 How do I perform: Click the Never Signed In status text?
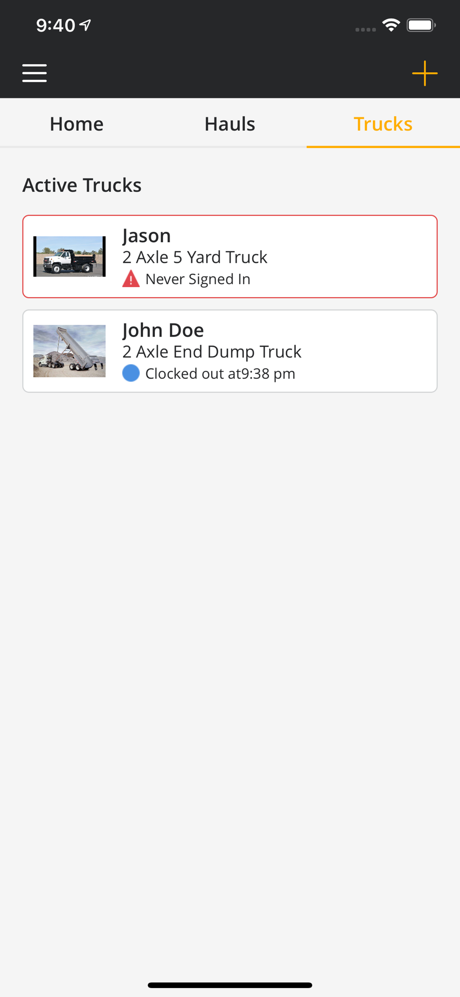(x=198, y=279)
